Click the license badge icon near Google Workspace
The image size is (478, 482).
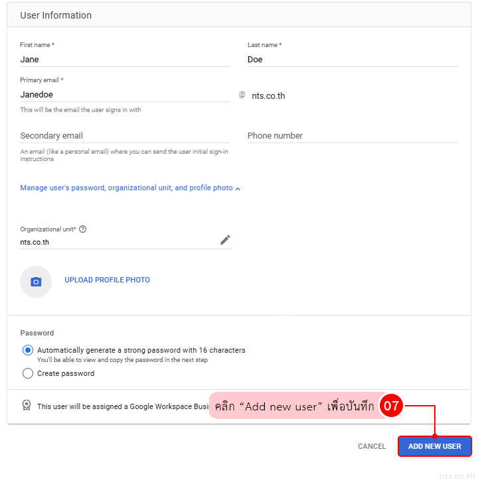pos(27,406)
